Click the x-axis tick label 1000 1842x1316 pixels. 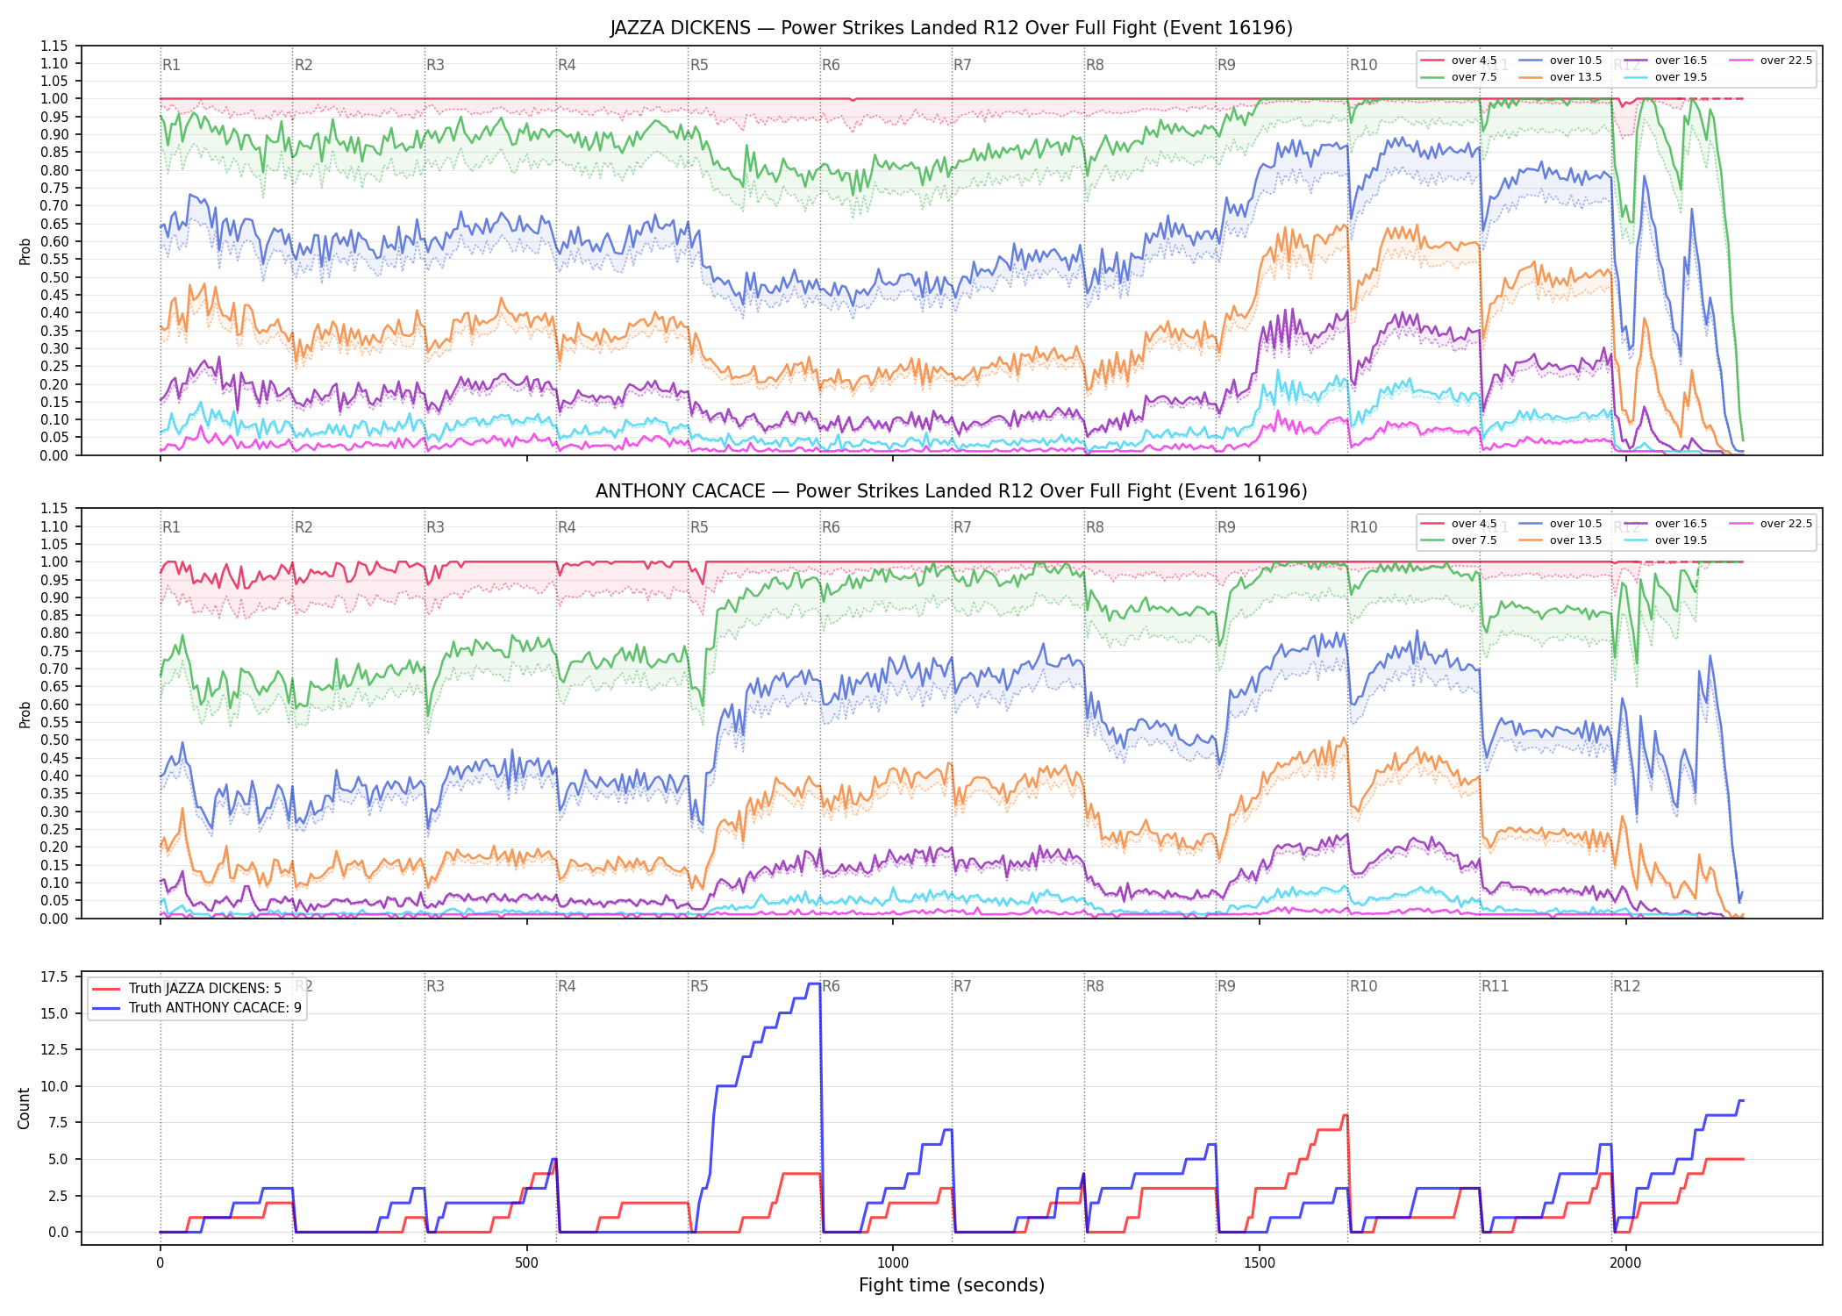click(x=893, y=1263)
